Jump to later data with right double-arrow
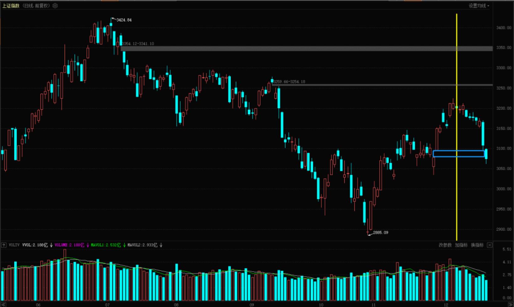The image size is (514, 307). 511,304
